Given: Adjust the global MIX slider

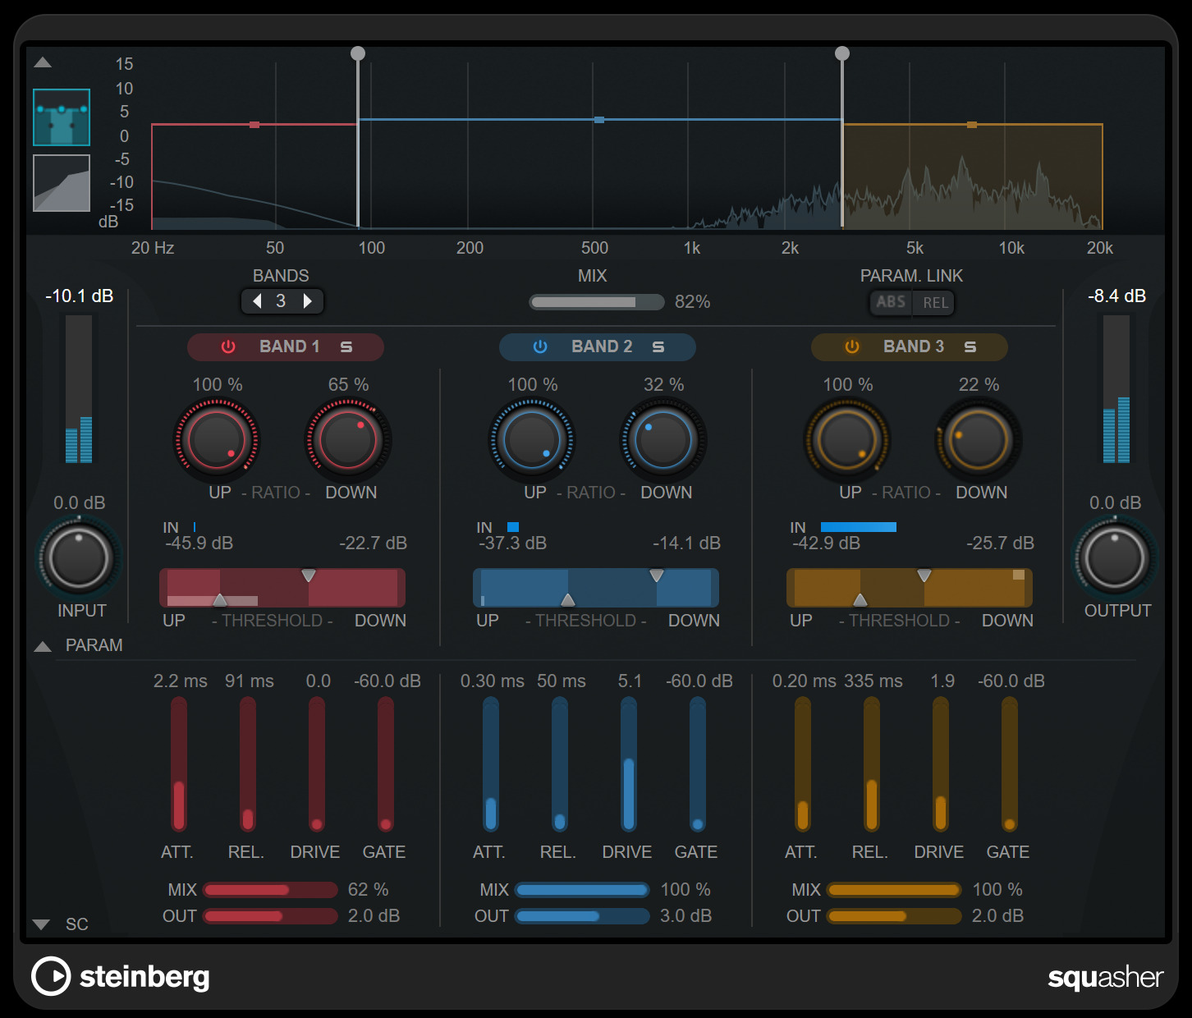Looking at the screenshot, I should [x=597, y=302].
